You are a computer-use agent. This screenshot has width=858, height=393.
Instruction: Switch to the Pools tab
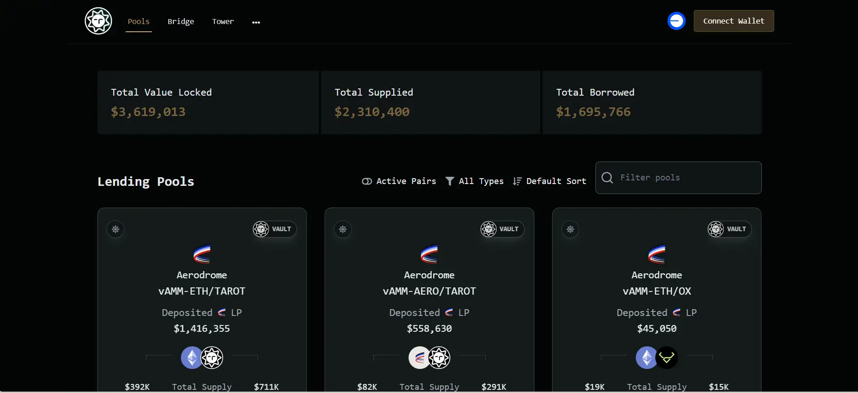[x=139, y=21]
